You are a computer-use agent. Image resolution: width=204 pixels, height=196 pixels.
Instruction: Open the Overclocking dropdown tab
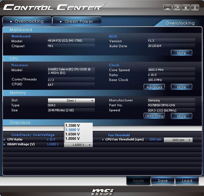pos(27,21)
